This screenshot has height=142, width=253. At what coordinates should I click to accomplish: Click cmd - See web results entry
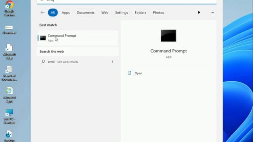pos(78,62)
